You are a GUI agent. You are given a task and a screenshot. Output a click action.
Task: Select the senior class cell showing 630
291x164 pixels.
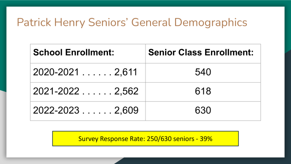[203, 111]
